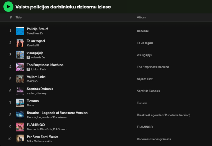Click track number 5

click(10, 79)
